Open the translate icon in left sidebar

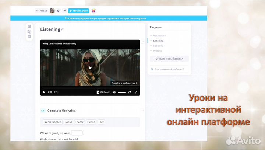point(29,32)
